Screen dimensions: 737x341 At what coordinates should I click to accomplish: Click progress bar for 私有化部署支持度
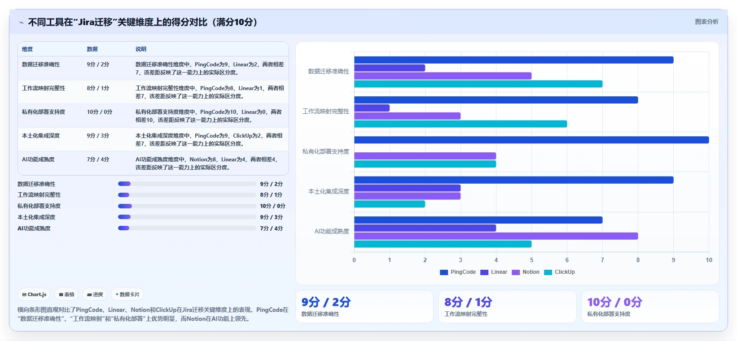point(187,206)
